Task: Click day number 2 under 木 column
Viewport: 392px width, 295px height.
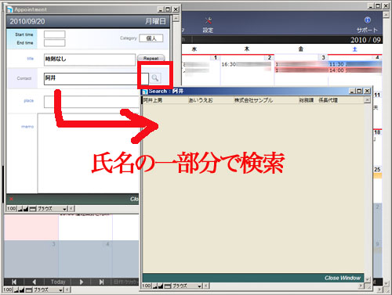Action: [x=269, y=57]
